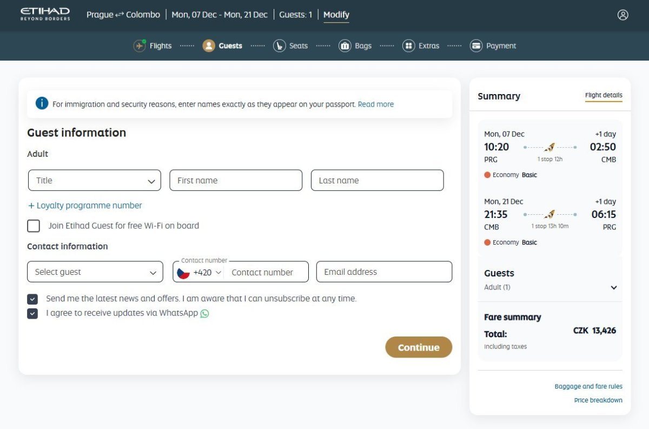The width and height of the screenshot is (649, 429).
Task: Open the Read more link
Action: 376,104
